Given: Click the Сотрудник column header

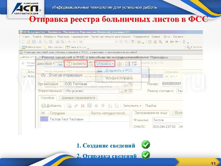Looking at the screenshot, I should tap(69, 113).
